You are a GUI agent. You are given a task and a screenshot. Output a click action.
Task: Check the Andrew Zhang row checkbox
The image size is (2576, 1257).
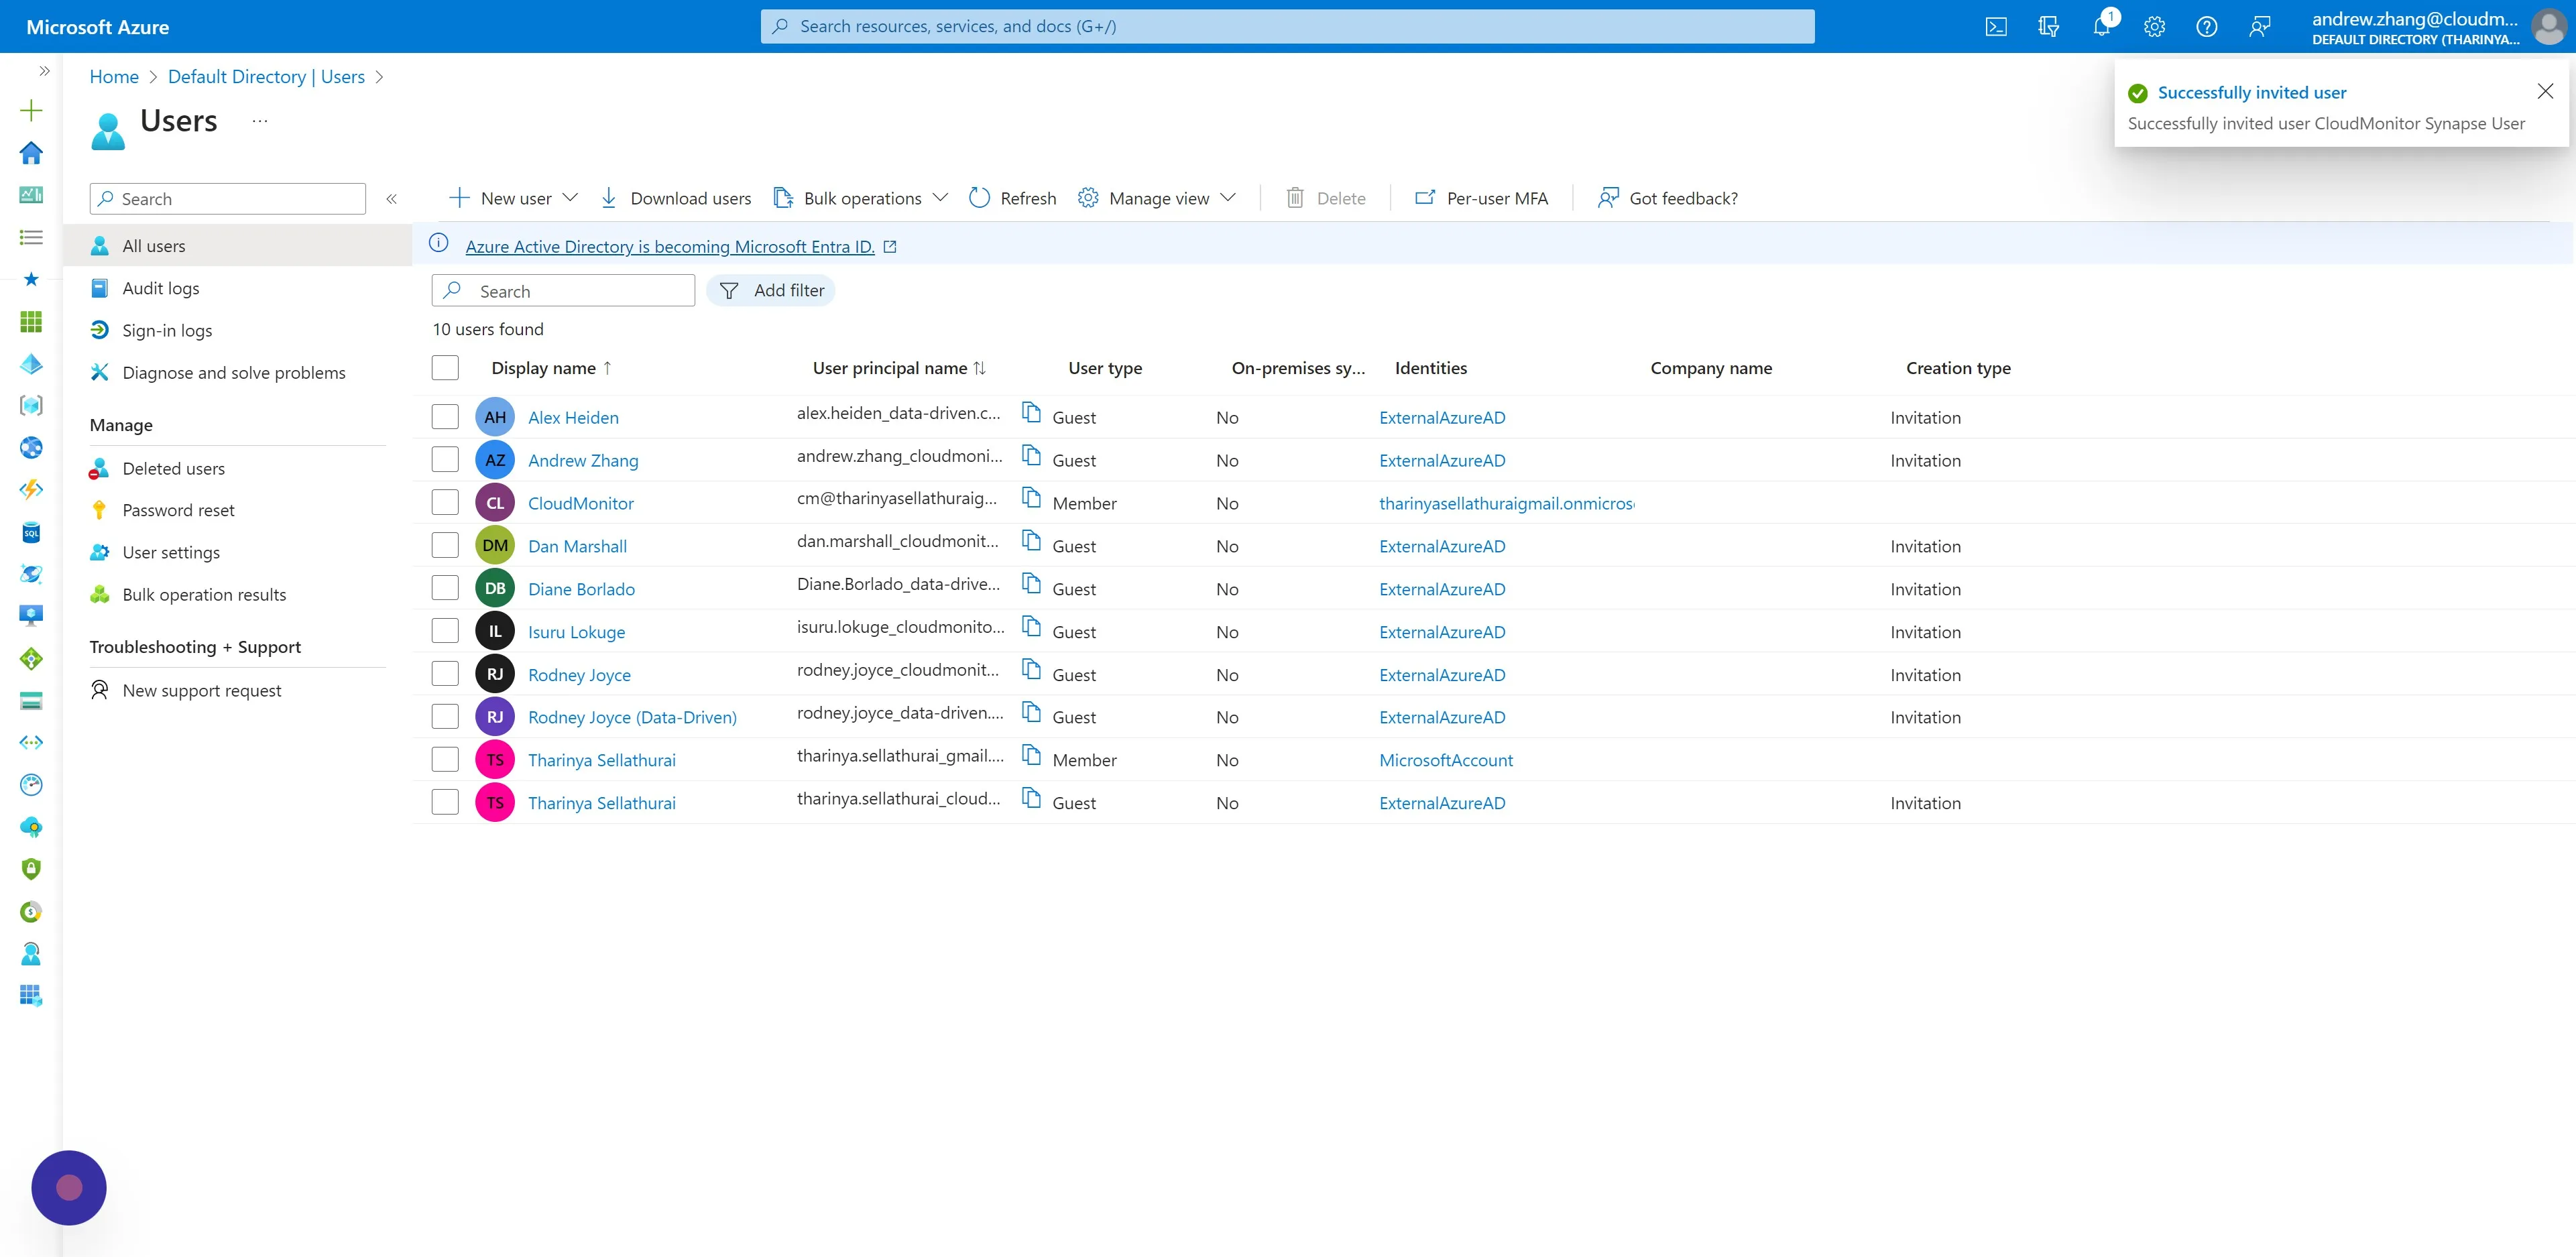coord(445,460)
